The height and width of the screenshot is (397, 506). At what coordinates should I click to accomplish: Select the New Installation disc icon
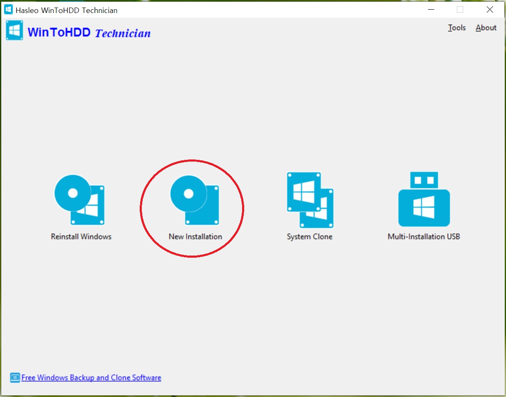[195, 200]
